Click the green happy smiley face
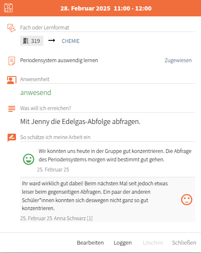201x253 pixels. click(x=29, y=159)
